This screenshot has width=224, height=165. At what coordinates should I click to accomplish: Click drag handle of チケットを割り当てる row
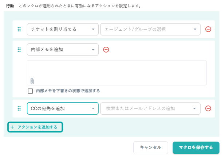pyautogui.click(x=19, y=29)
